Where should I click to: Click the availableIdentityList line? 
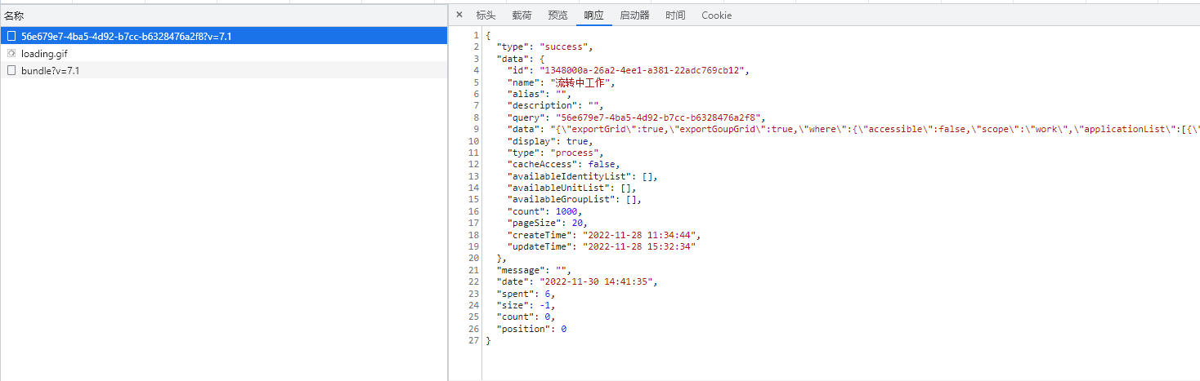[583, 176]
